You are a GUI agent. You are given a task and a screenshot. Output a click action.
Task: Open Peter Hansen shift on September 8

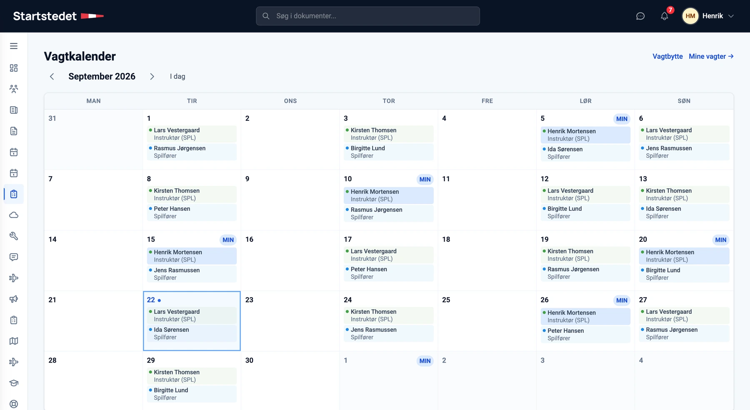coord(192,212)
